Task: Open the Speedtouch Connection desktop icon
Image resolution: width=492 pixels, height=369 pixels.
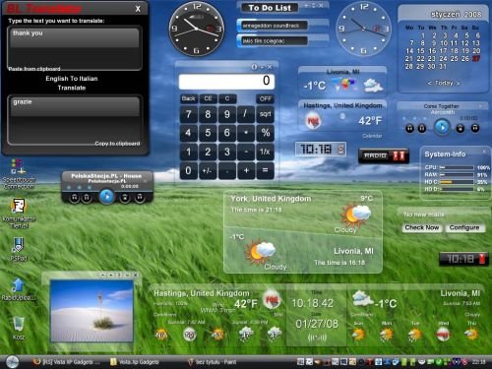Action: [x=19, y=174]
